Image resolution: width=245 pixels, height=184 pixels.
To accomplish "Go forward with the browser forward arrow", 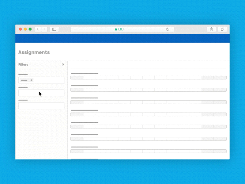I will [44, 29].
